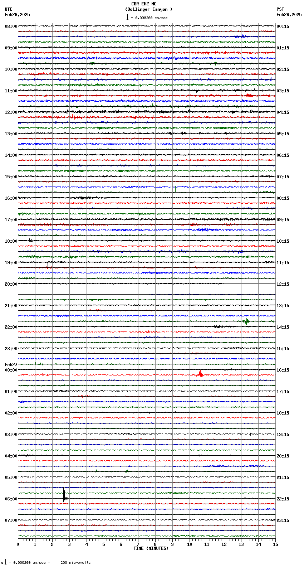Click the 12 minute axis tick label
The width and height of the screenshot is (304, 567).
(224, 544)
